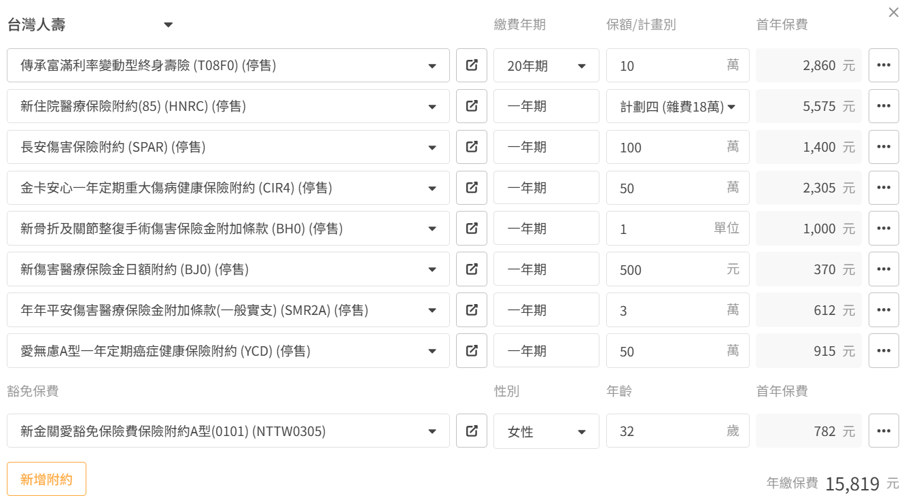Screen dimensions: 906x502
Task: Expand 愛無慮A型一年定期癌症 product selector
Action: pyautogui.click(x=432, y=352)
